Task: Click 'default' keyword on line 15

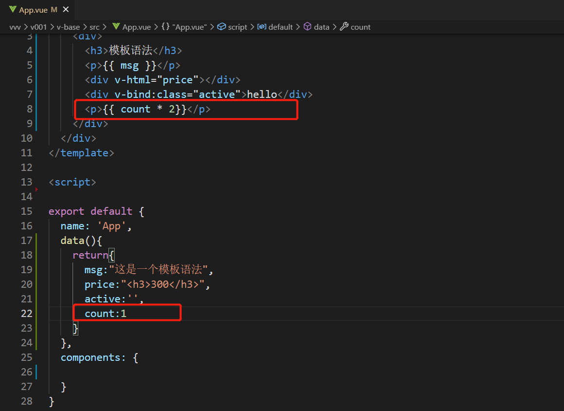Action: pyautogui.click(x=111, y=211)
